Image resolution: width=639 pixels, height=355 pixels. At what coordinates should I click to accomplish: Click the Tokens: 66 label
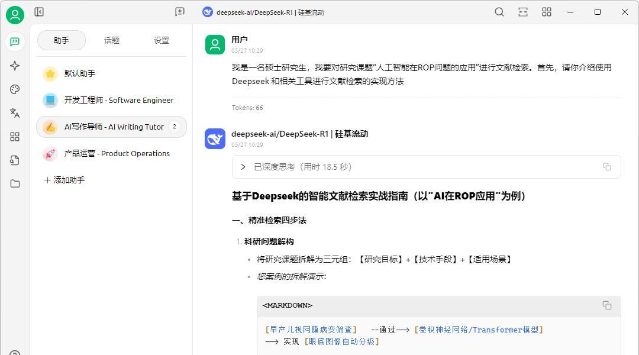click(x=247, y=108)
